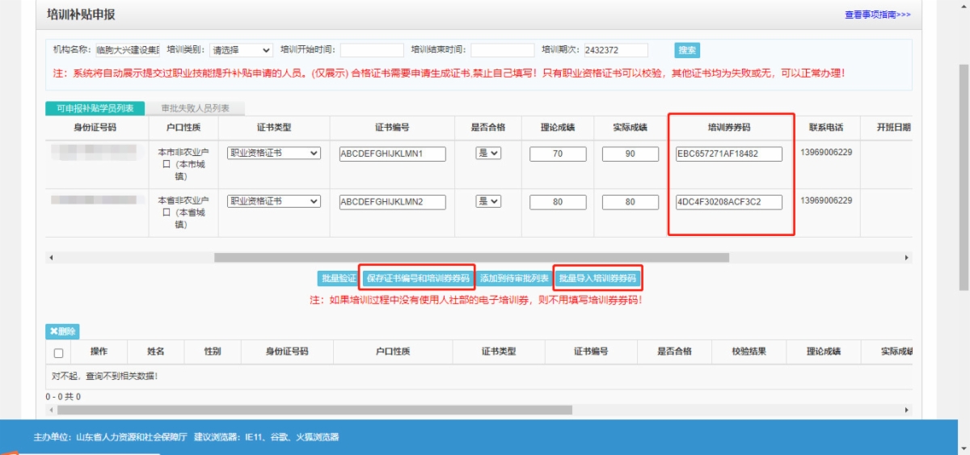
Task: Open the 培训类别 dropdown
Action: [x=241, y=50]
